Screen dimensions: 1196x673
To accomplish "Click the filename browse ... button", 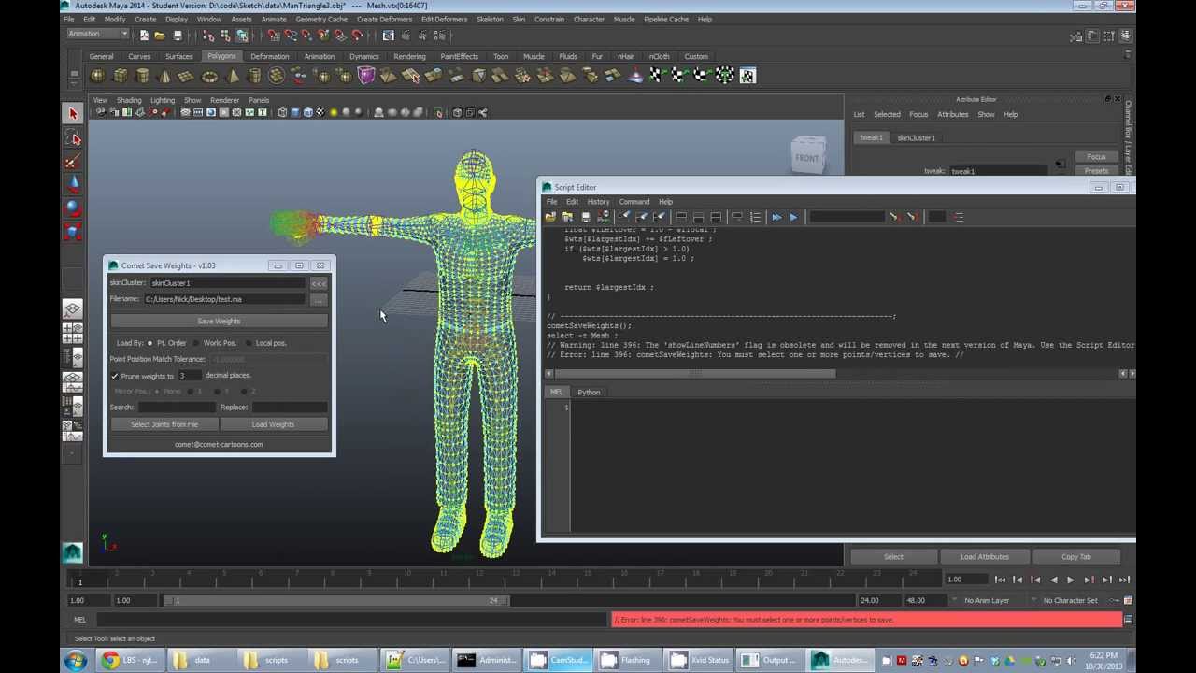I will pyautogui.click(x=319, y=300).
